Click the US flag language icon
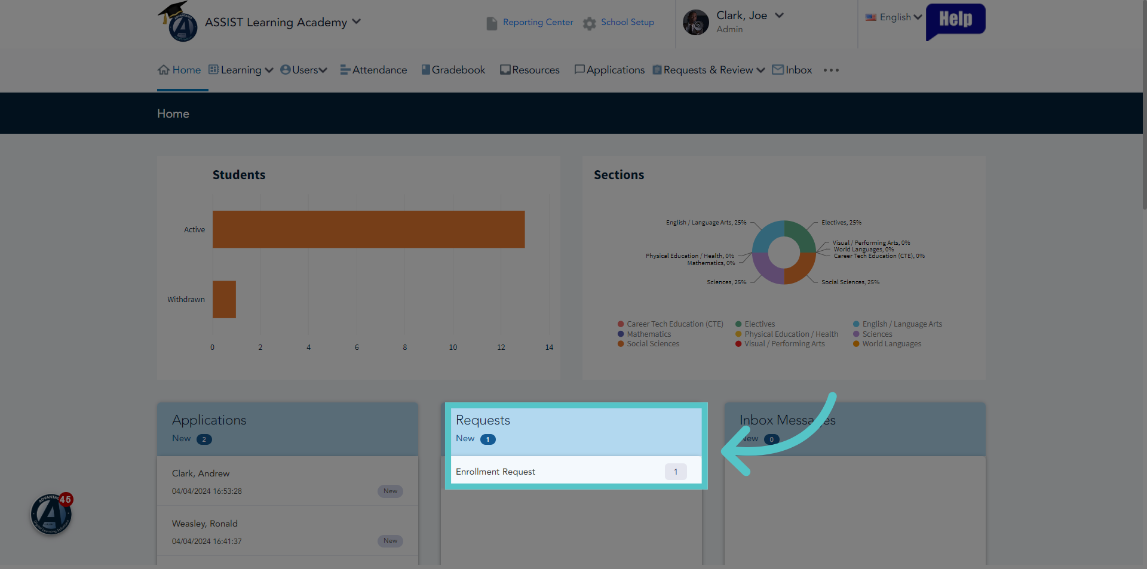This screenshot has height=569, width=1147. click(871, 17)
